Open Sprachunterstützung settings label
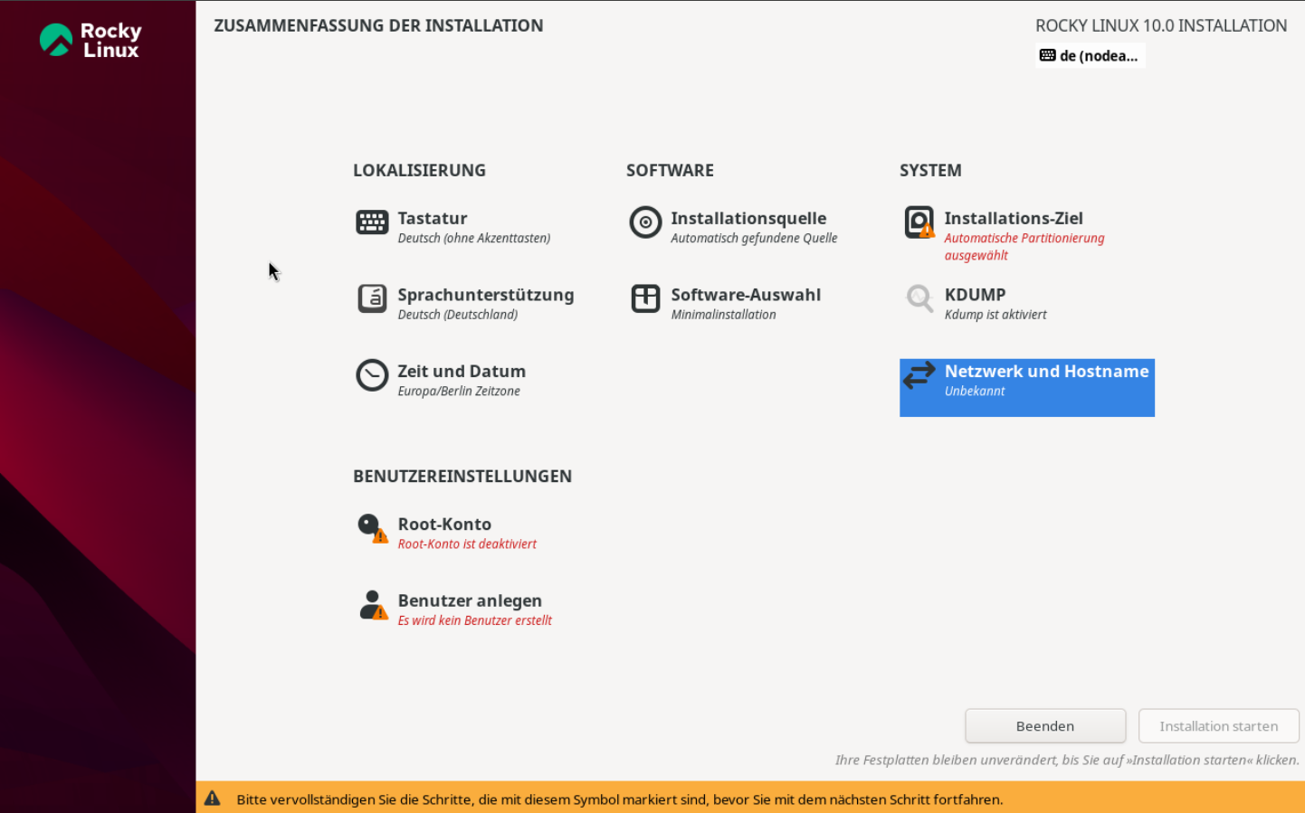 point(486,295)
